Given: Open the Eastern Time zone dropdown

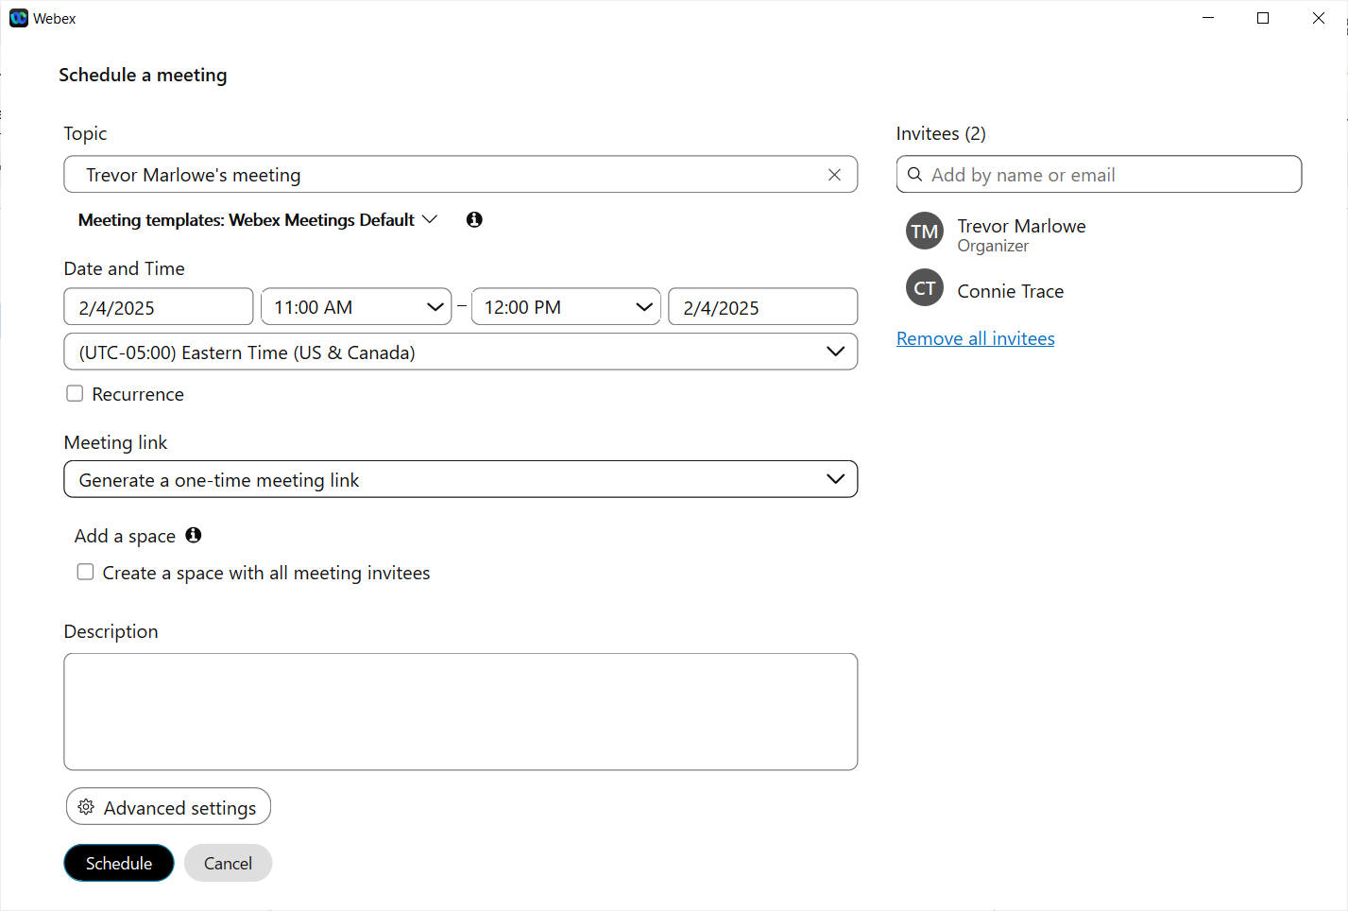Looking at the screenshot, I should tap(461, 352).
